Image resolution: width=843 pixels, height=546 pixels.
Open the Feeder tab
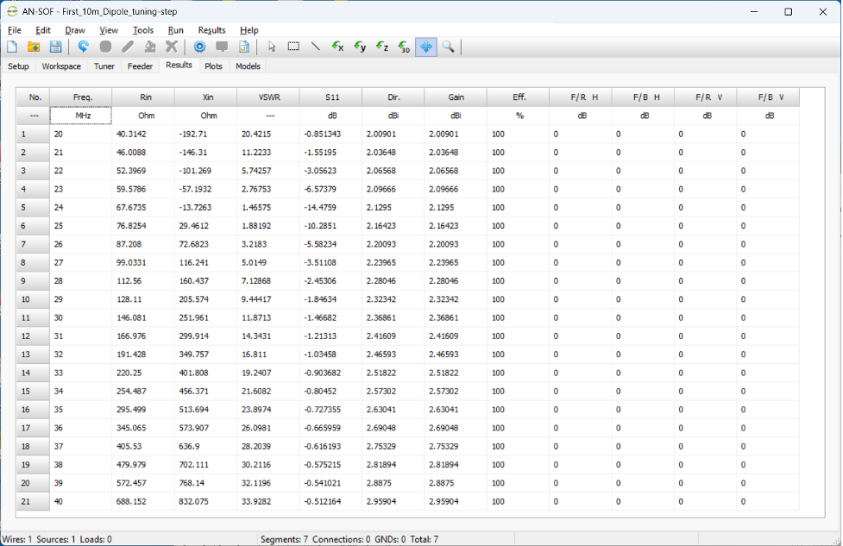coord(140,66)
